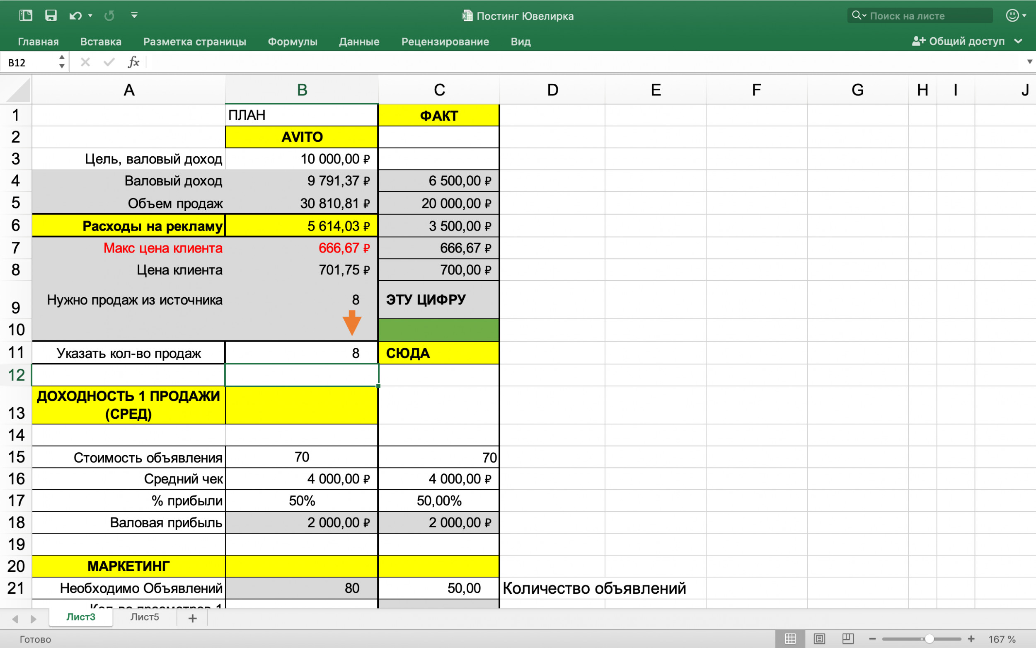Switch to sheet tab "Лист3"
Screen dimensions: 1036x648
tap(81, 617)
